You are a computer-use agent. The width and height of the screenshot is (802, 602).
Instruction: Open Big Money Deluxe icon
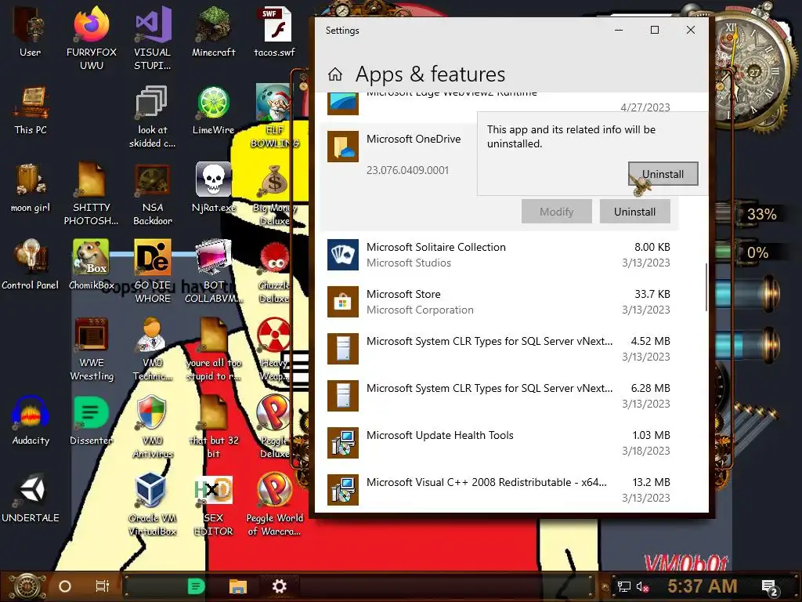click(275, 194)
